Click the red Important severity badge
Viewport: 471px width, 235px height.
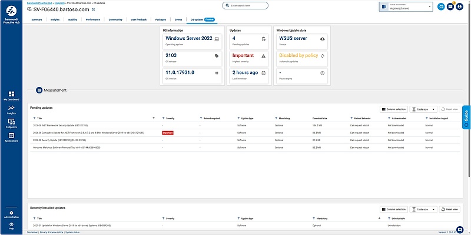(x=168, y=133)
